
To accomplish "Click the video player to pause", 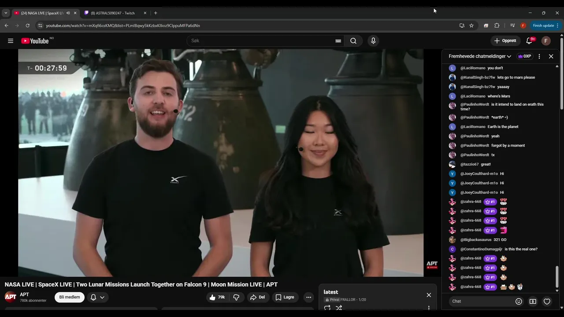I will click(x=221, y=163).
